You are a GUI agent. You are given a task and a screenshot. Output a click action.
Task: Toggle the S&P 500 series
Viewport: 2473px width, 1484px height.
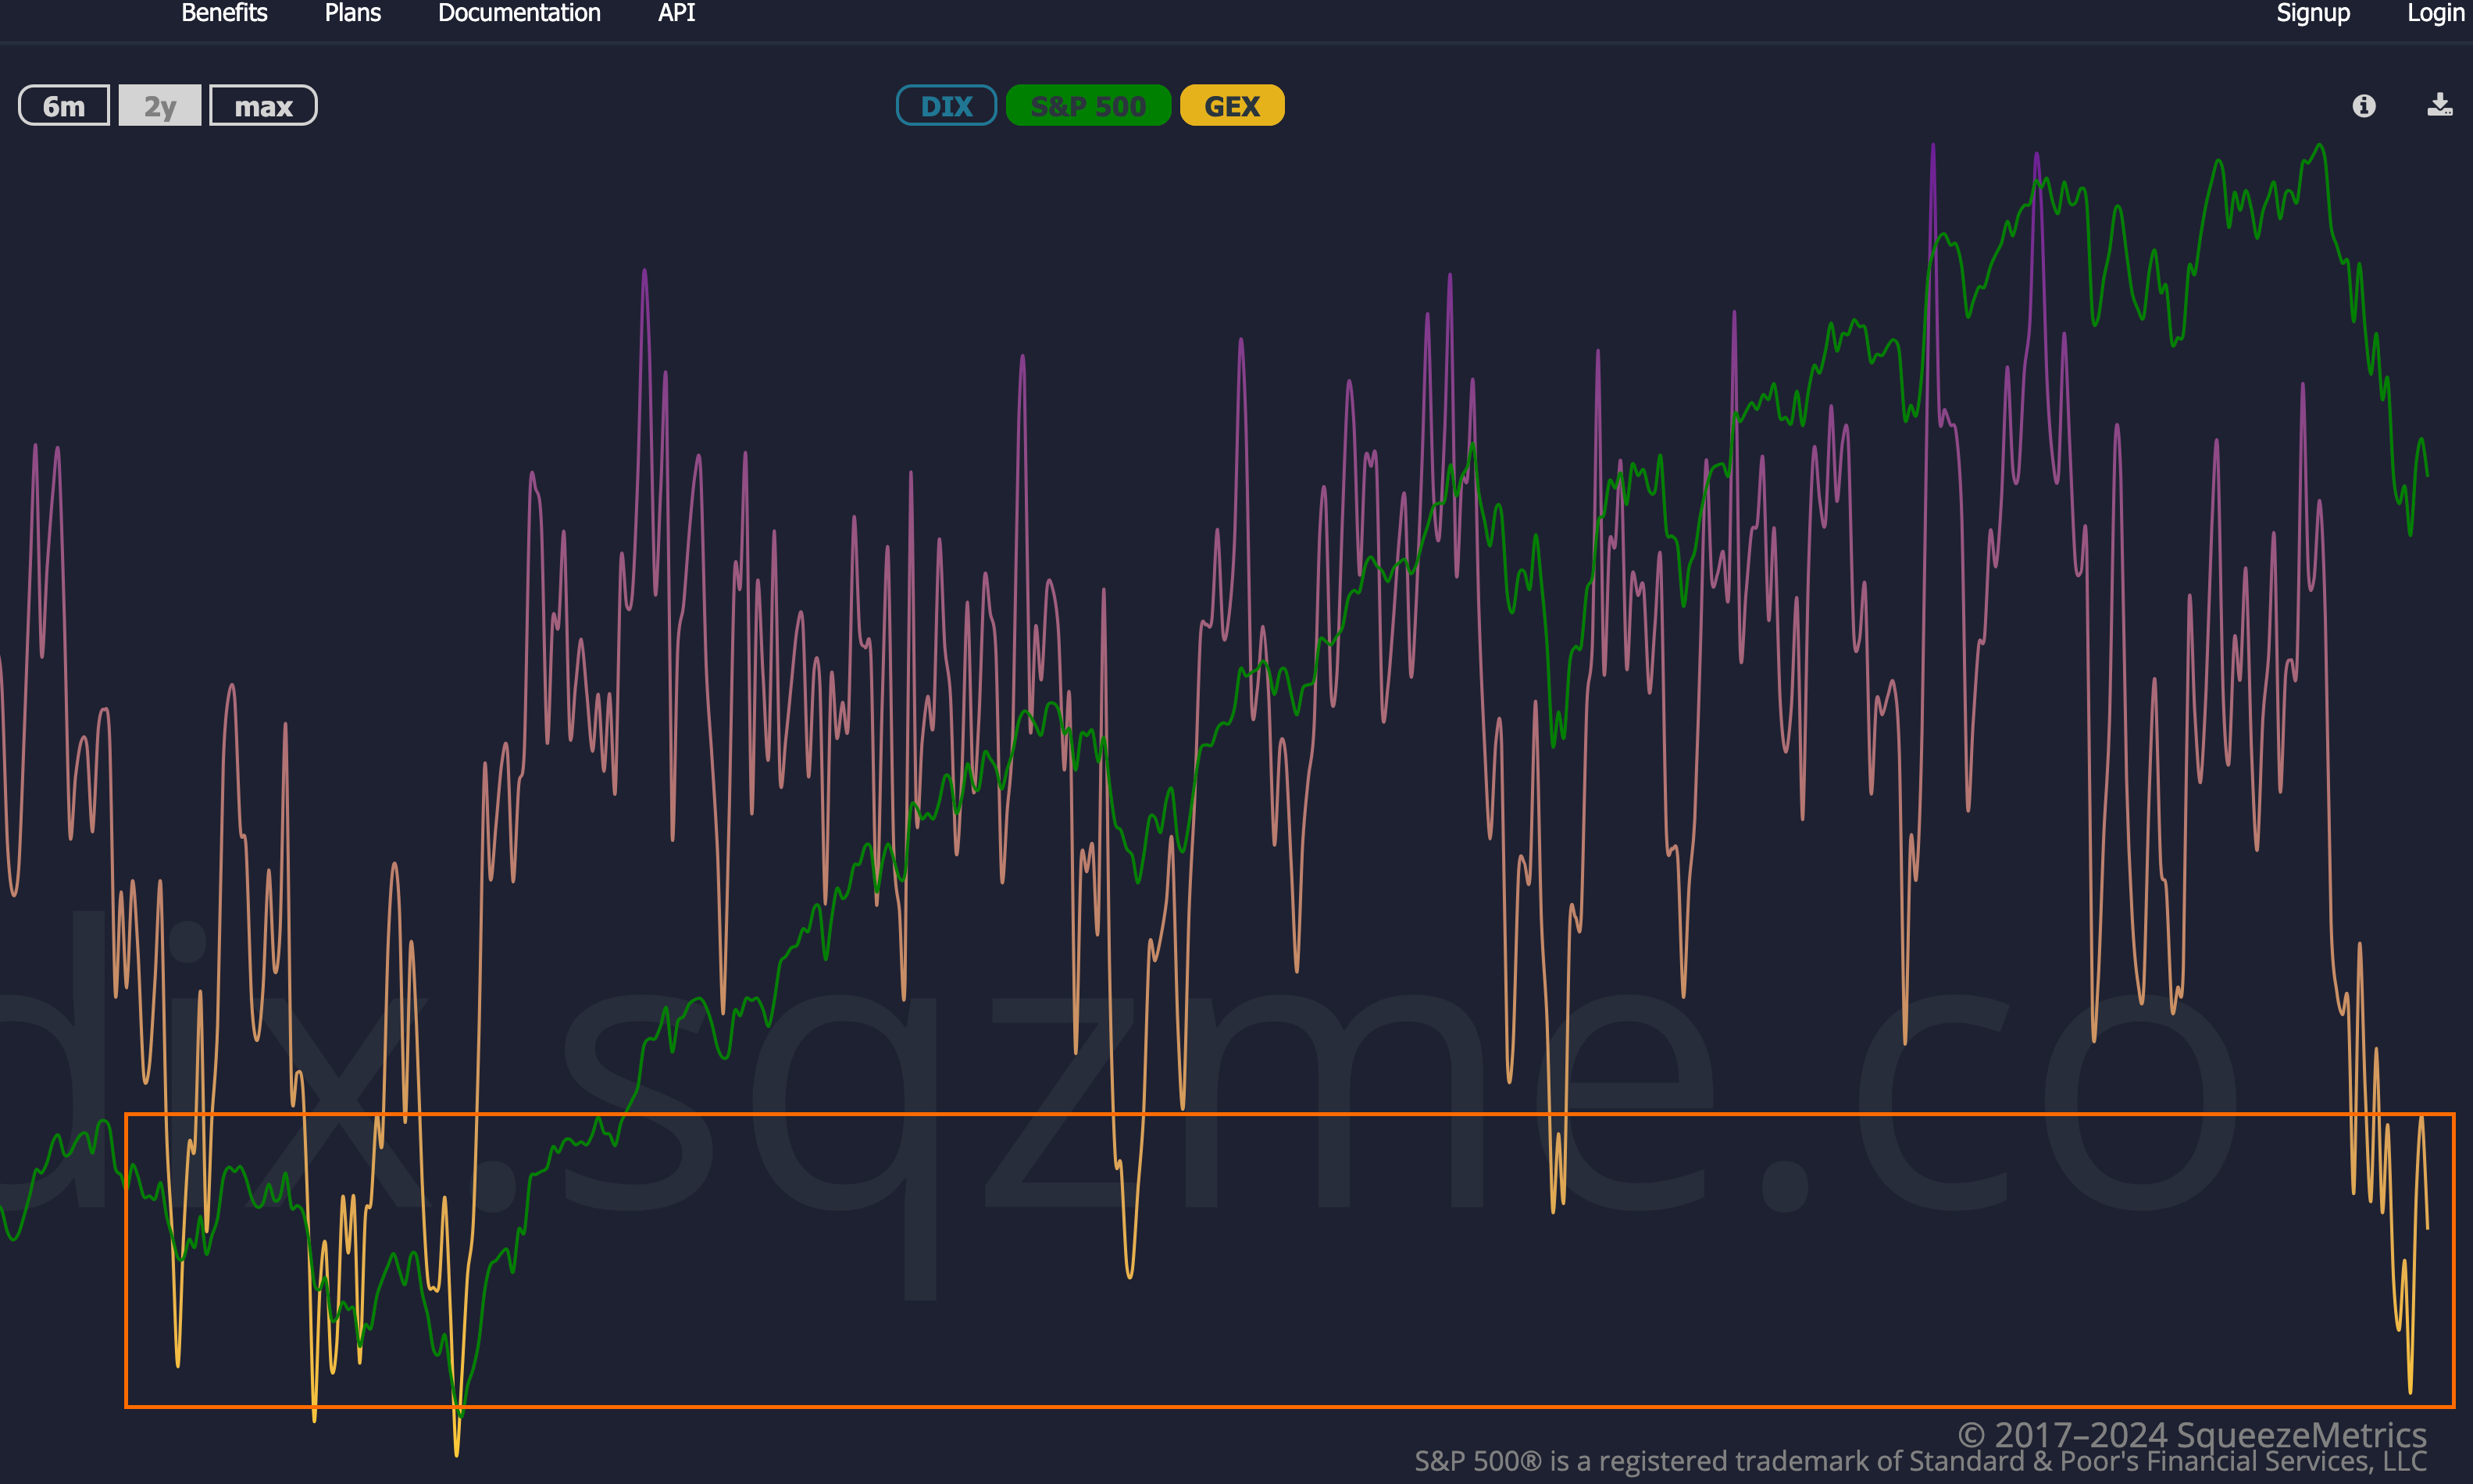click(1088, 106)
